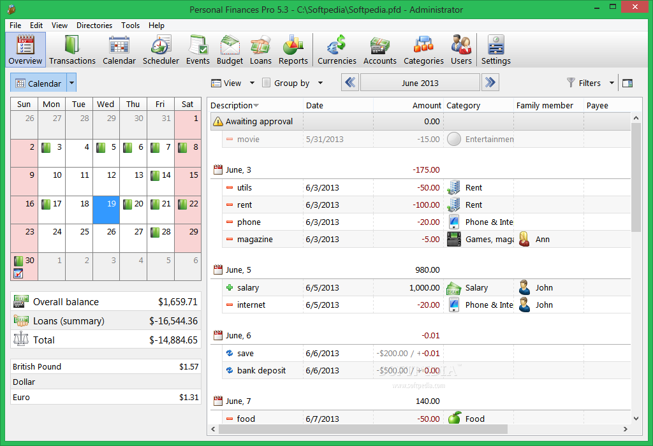Open the Users toolbar icon
Viewport: 653px width, 446px height.
pos(462,50)
